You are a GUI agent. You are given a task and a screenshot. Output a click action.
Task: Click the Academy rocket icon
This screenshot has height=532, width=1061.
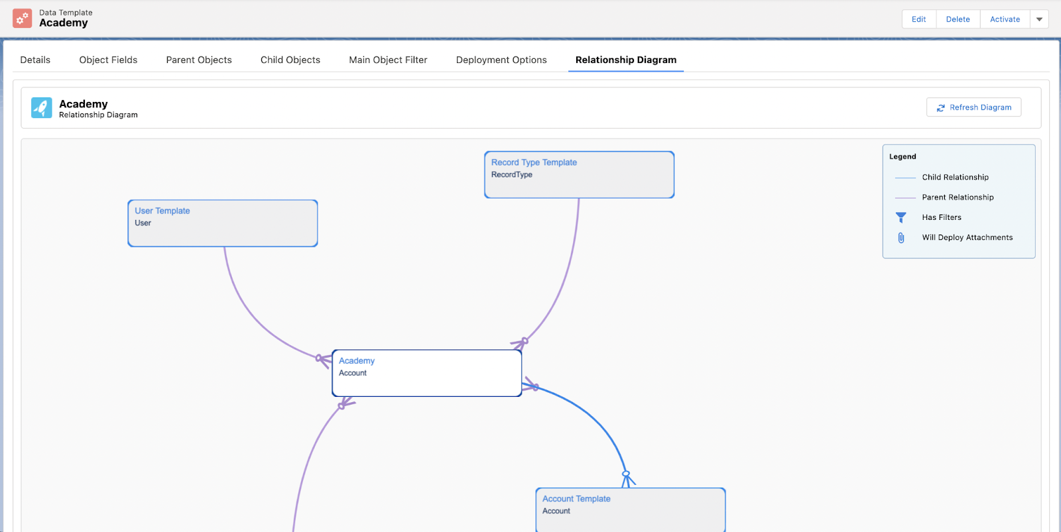coord(42,108)
